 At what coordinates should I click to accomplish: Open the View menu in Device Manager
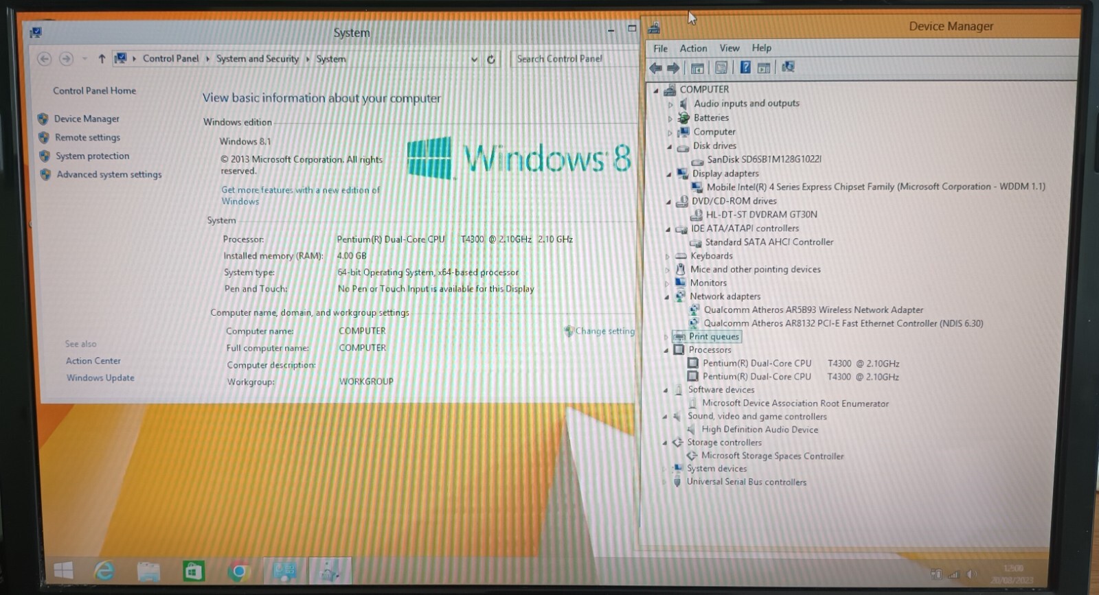[x=729, y=48]
